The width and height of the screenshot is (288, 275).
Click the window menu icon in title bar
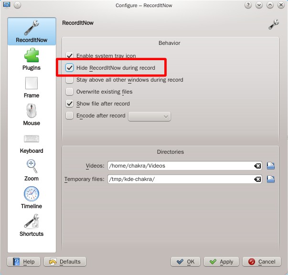7,5
